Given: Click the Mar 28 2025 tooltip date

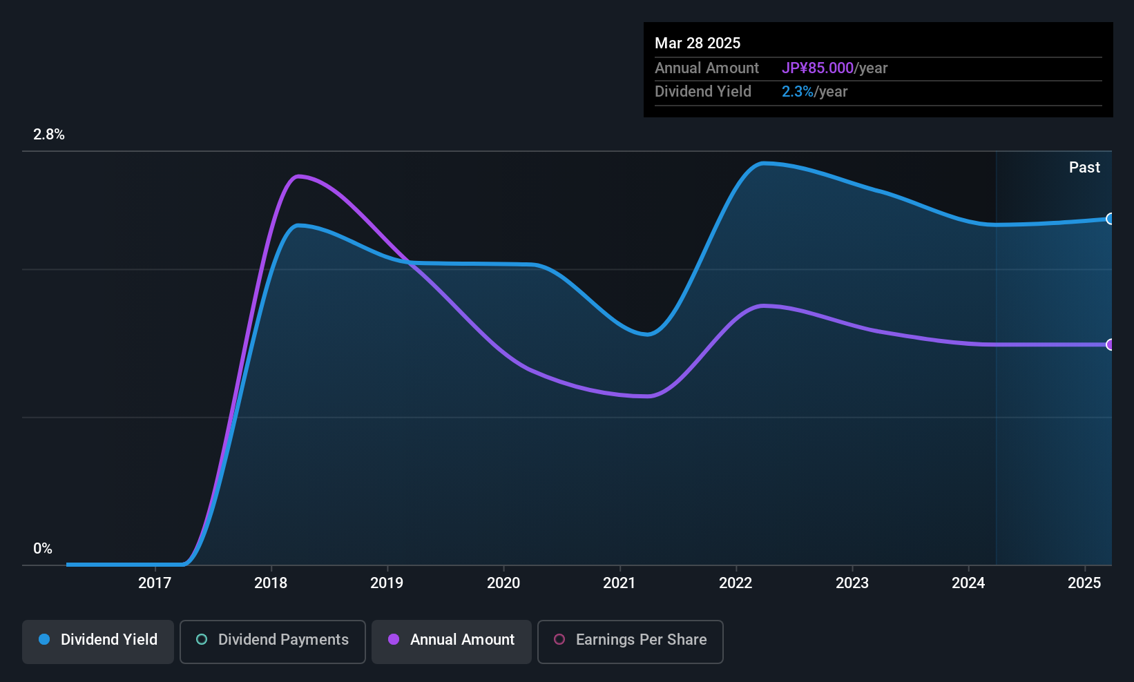Looking at the screenshot, I should (x=698, y=43).
